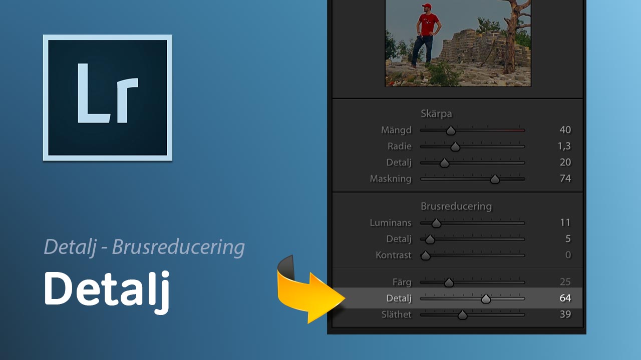Click the Färg label

tap(402, 282)
